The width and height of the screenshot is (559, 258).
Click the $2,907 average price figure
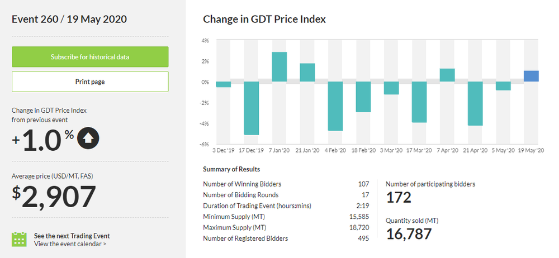coord(54,197)
